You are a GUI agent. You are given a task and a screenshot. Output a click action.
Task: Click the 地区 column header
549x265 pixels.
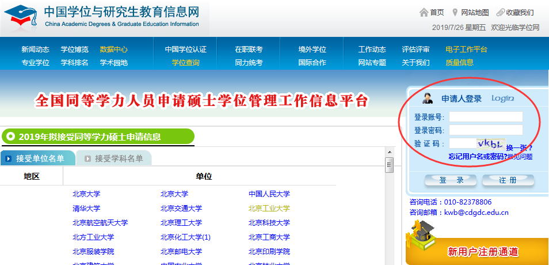coord(32,176)
